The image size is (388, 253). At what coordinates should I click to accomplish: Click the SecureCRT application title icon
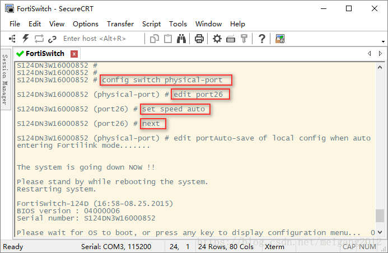click(x=10, y=8)
